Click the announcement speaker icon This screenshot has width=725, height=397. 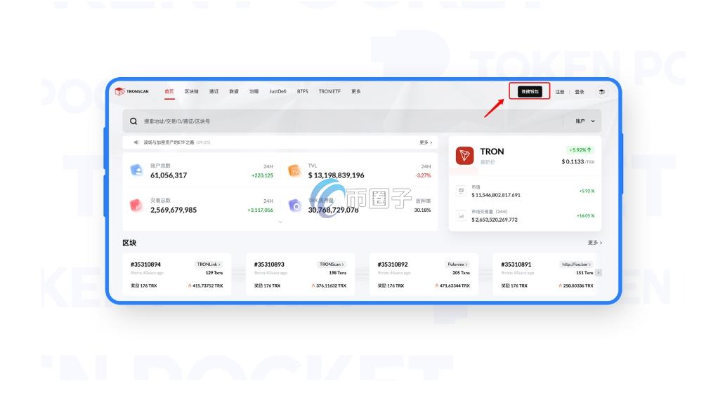136,142
